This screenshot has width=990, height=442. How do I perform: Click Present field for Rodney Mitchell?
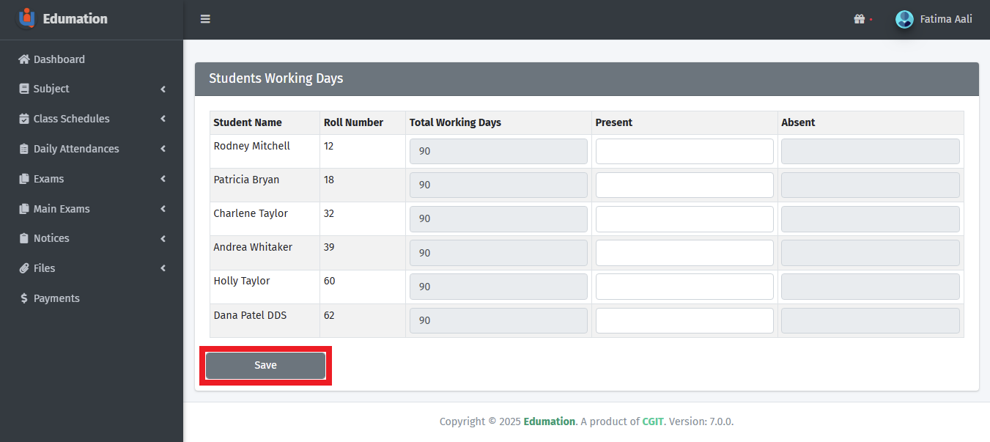coord(684,151)
